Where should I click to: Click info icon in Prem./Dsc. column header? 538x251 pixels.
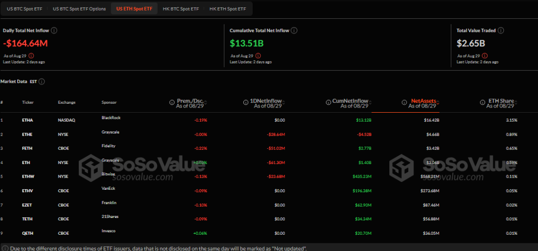point(172,102)
